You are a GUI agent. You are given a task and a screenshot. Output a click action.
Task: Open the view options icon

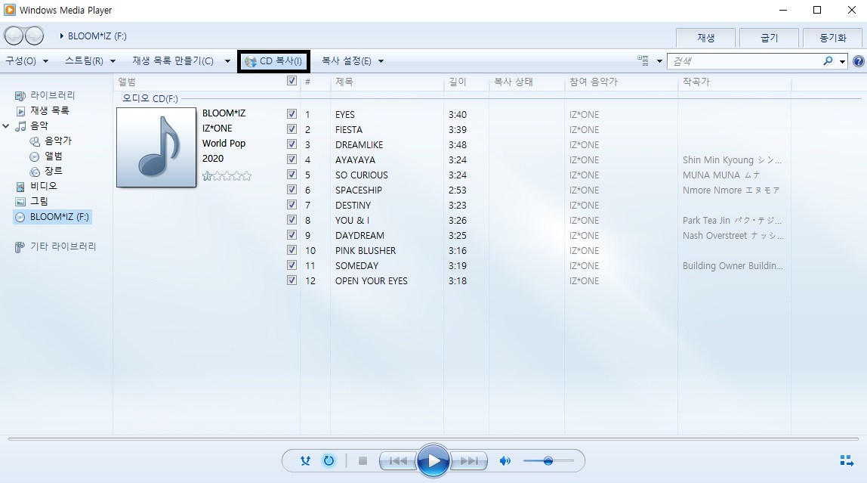click(643, 61)
